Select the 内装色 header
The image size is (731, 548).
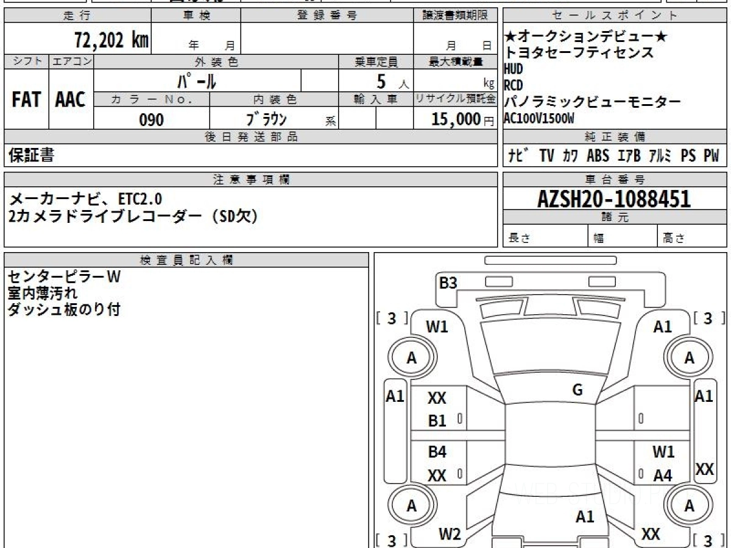point(274,99)
